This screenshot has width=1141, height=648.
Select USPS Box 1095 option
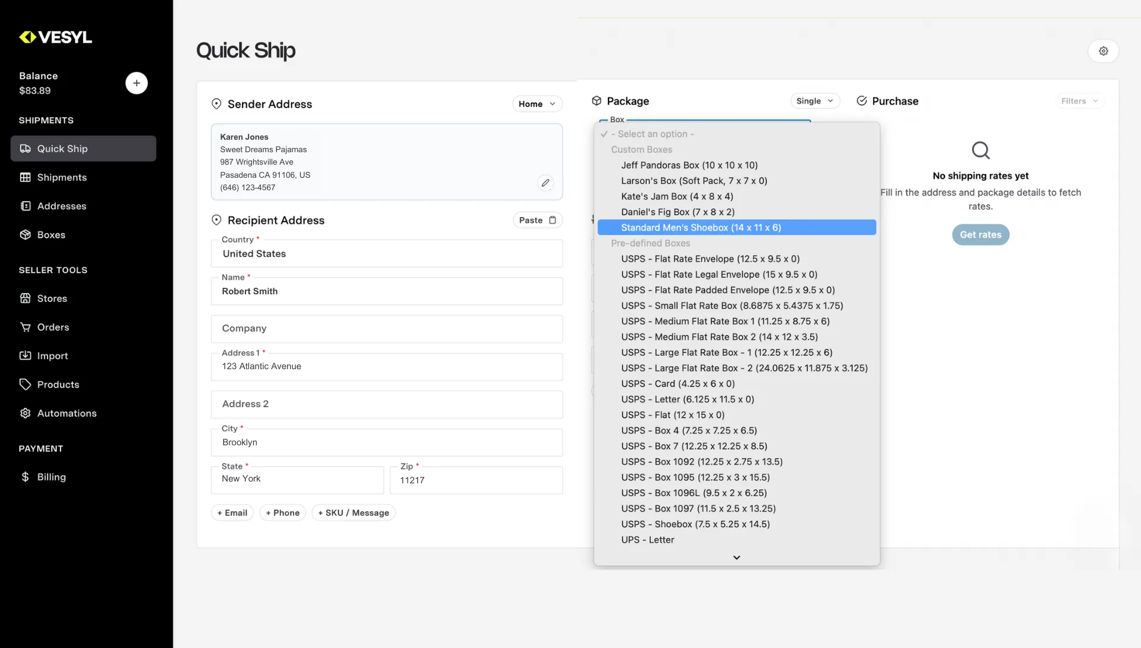coord(737,477)
